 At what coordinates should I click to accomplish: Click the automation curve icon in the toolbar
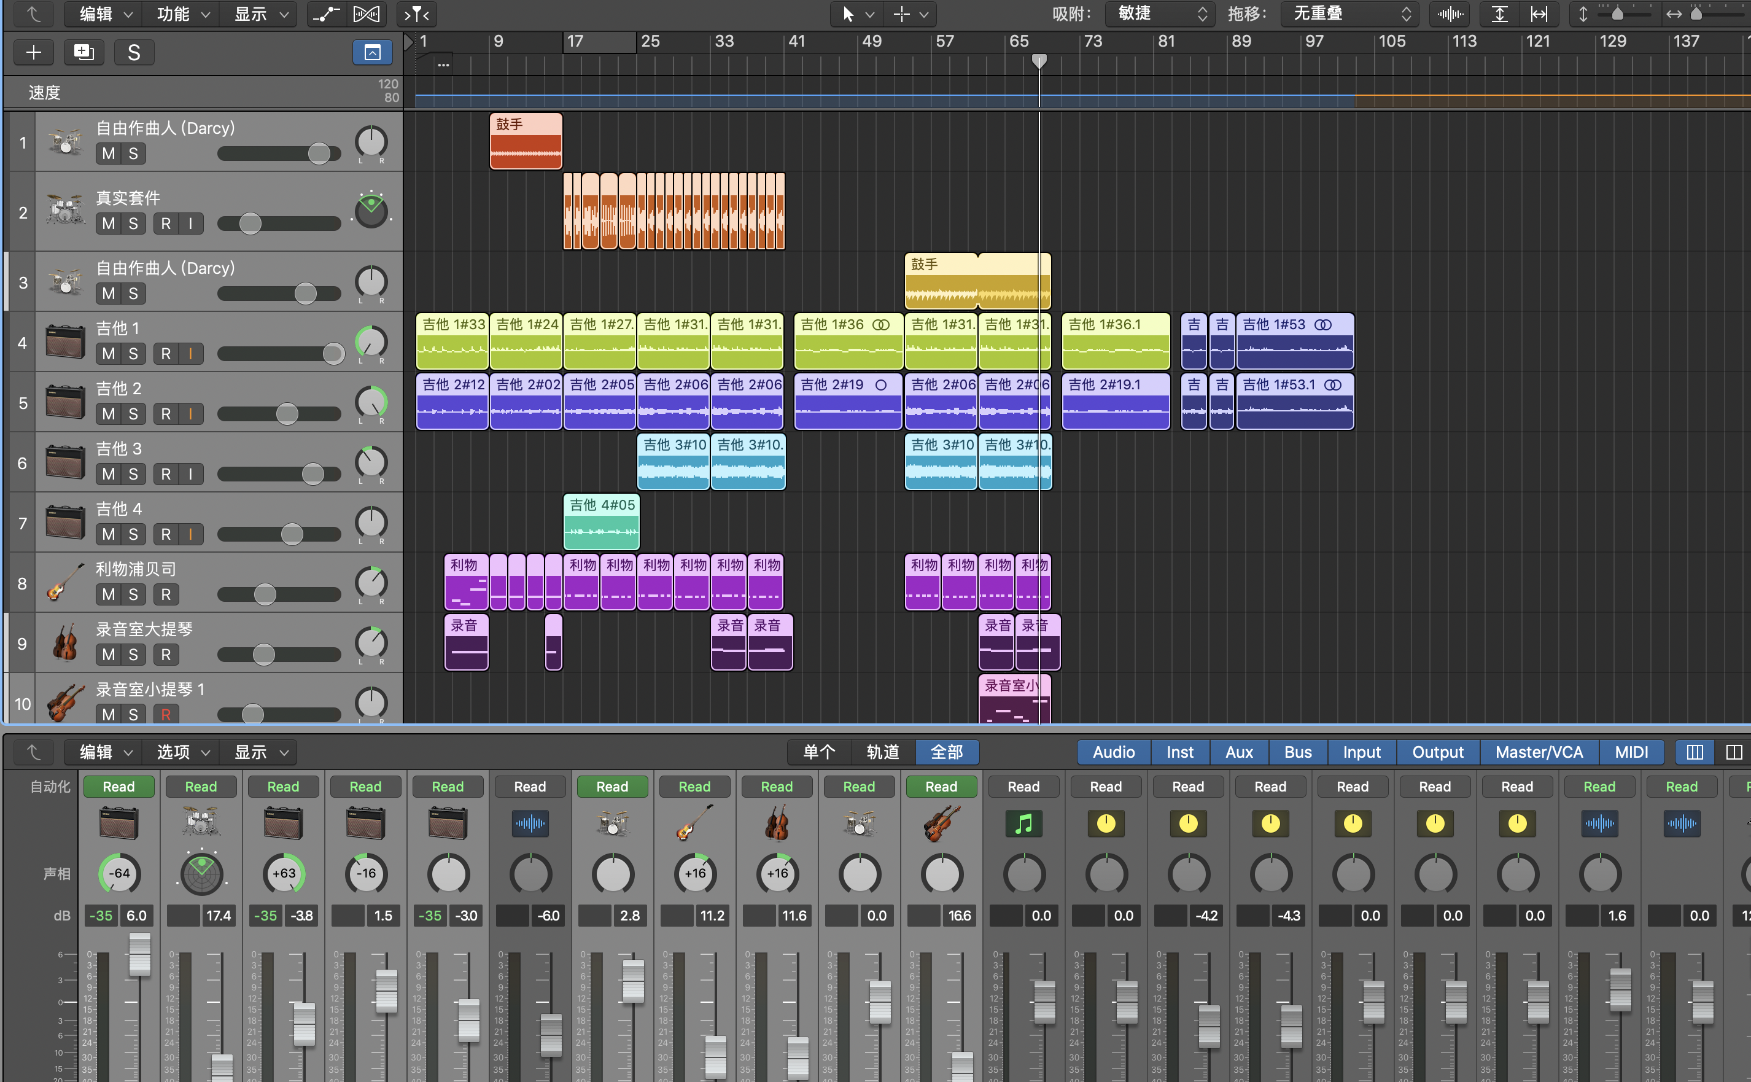point(326,14)
